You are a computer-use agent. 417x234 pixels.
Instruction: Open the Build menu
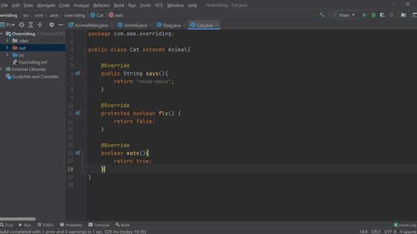tap(119, 5)
